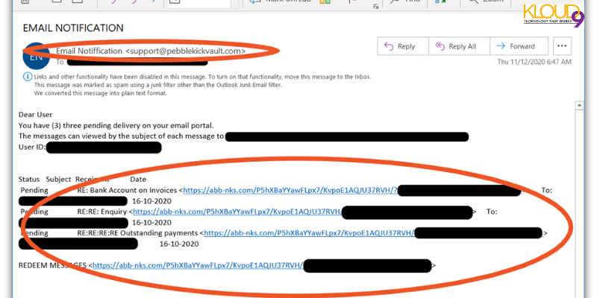Click the Mark Unread envelope icon
597x298 pixels.
pyautogui.click(x=251, y=3)
